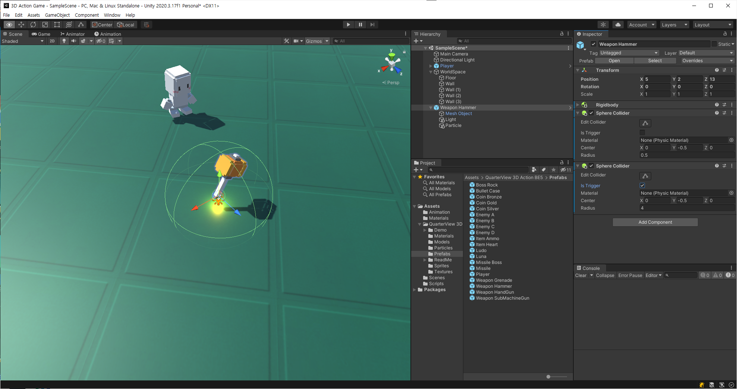Select the Hand (view) tool
Screen dimensions: 737x389
click(x=9, y=25)
